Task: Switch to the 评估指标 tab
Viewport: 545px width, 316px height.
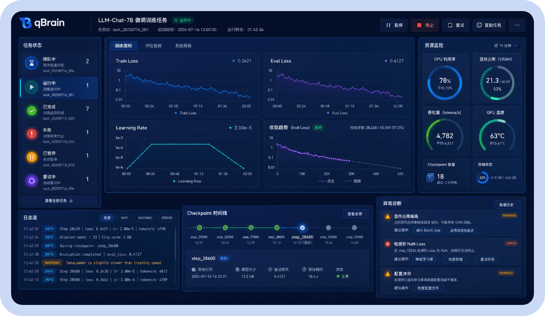Action: point(153,46)
